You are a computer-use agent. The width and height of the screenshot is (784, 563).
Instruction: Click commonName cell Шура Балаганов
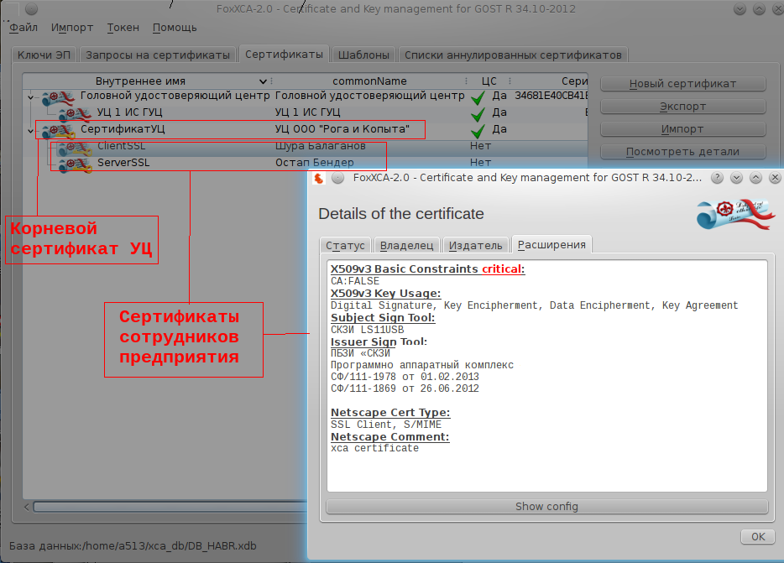(x=321, y=146)
